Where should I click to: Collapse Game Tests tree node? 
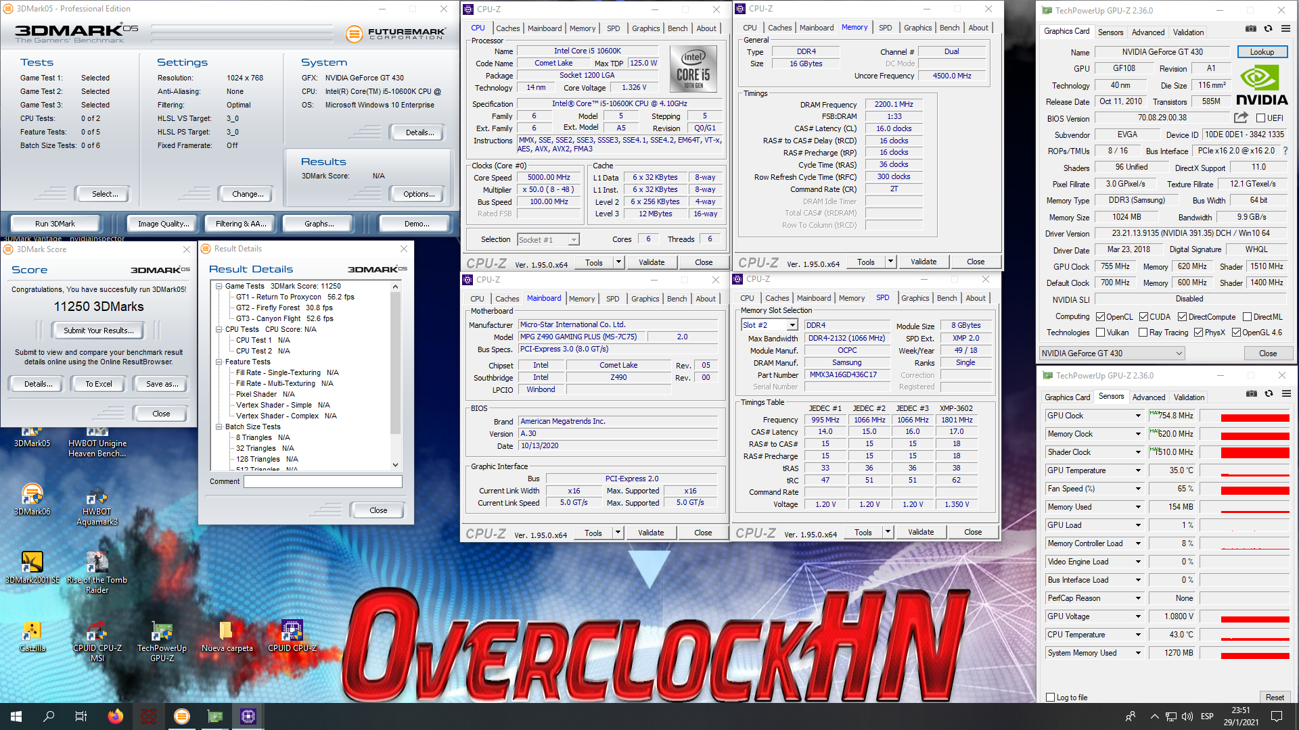pos(219,287)
